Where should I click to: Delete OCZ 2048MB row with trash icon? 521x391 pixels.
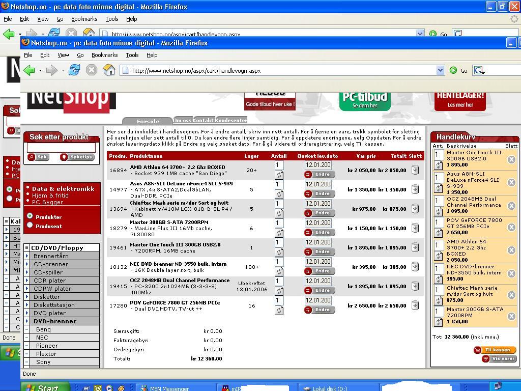tap(415, 286)
